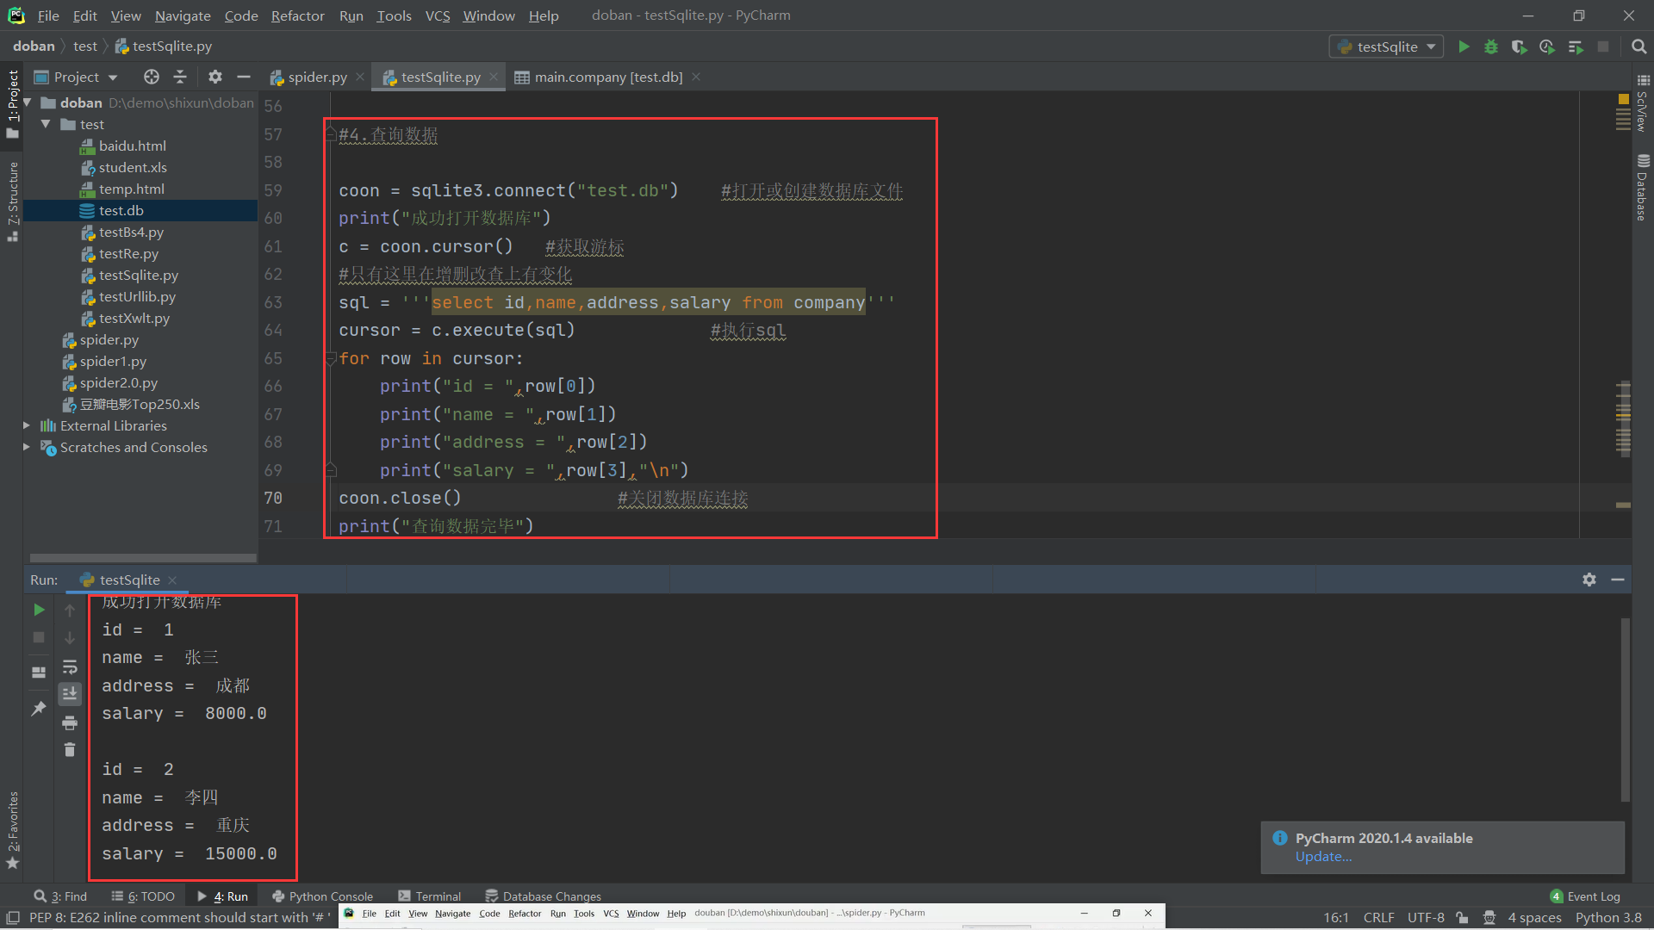Image resolution: width=1654 pixels, height=930 pixels.
Task: Open the testSqlite run configuration dropdown
Action: [1386, 46]
